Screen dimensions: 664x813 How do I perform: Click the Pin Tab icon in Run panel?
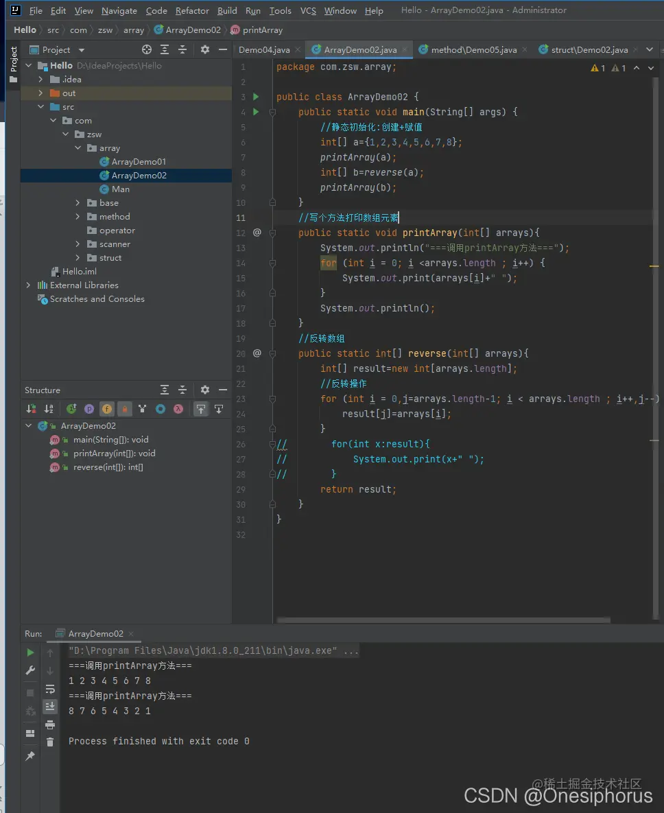tap(30, 756)
